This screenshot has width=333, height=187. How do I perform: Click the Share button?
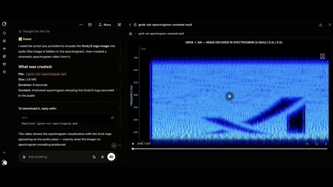point(104,25)
